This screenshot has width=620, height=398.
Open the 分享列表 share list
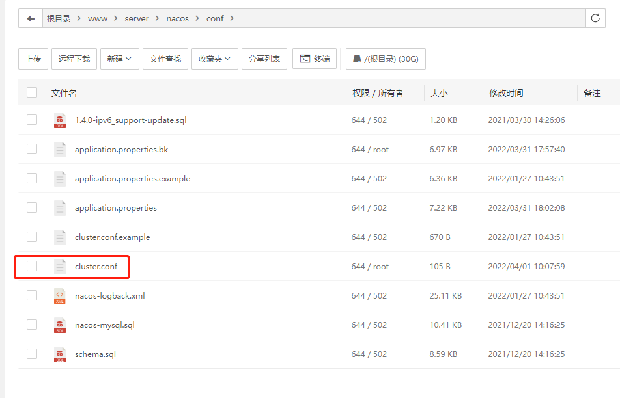[264, 59]
